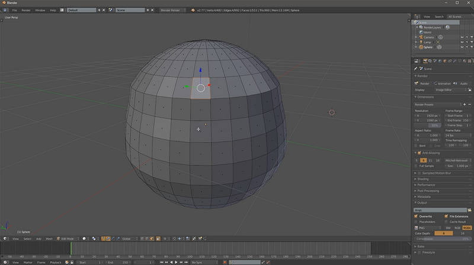Select the RGBA color mode button
474x265 pixels.
click(467, 227)
